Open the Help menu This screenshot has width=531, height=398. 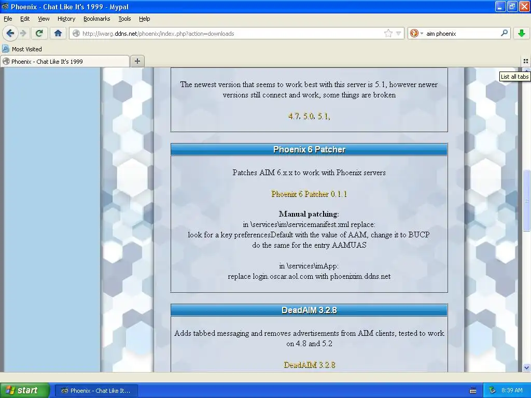click(x=144, y=19)
